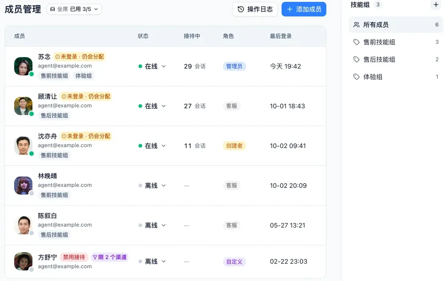
Task: Click 售前技能组 tag under 林晚晴
Action: [54, 195]
